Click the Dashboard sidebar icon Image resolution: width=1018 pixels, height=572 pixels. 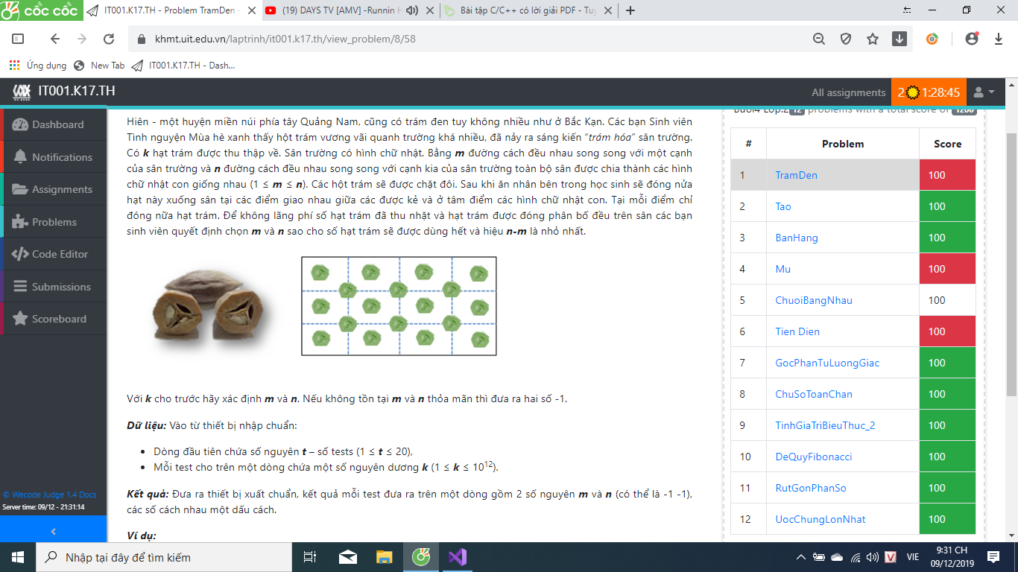pyautogui.click(x=20, y=125)
